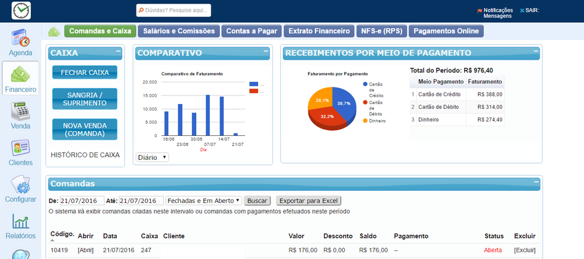Click the green money icon beside tabs

55,31
